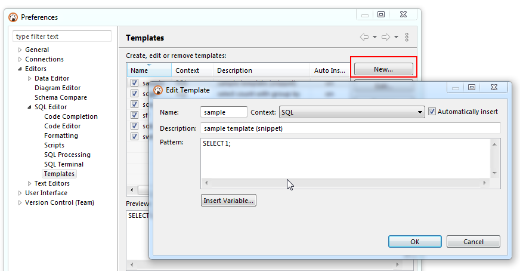520x271 pixels.
Task: Cancel the Edit Template dialog
Action: click(473, 241)
